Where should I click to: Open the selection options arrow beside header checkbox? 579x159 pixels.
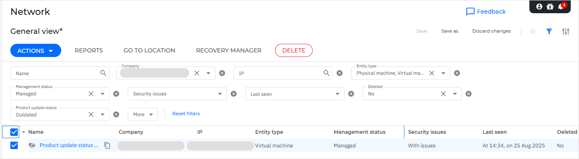[x=24, y=132]
